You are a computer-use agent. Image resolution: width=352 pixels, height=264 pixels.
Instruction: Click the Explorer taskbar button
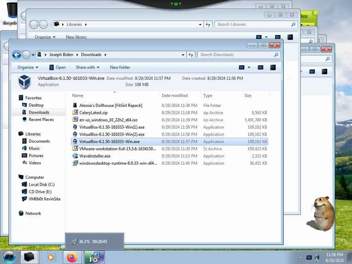(29, 257)
